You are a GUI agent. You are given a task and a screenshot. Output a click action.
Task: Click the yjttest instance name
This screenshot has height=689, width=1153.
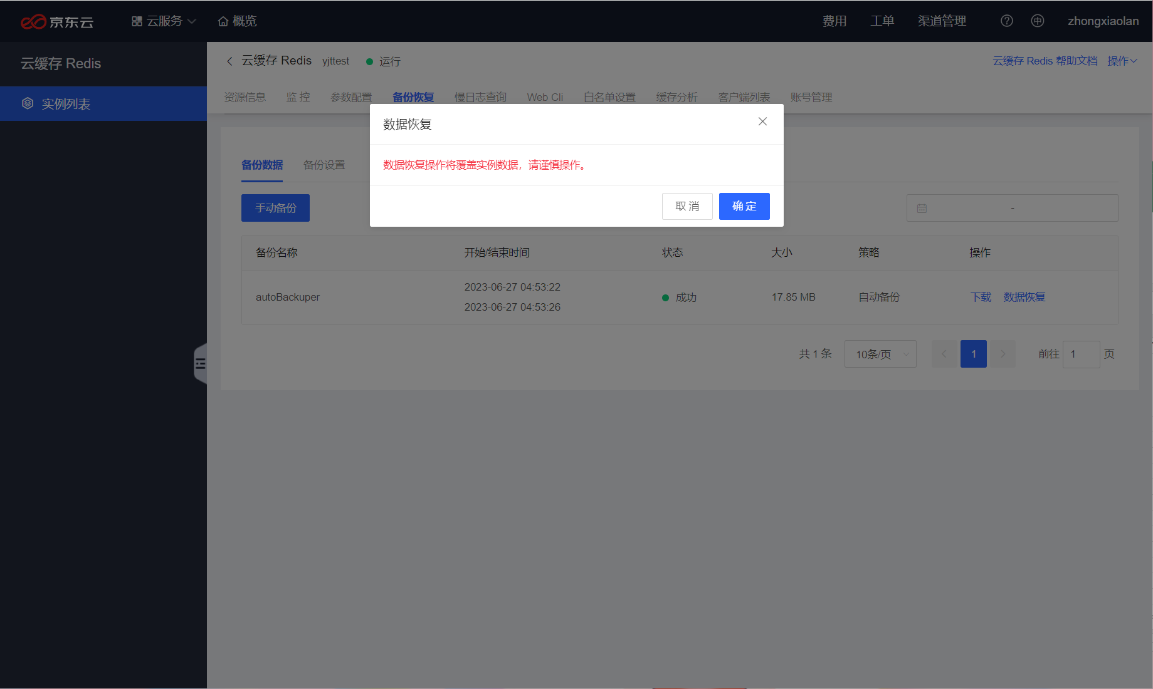(x=335, y=61)
